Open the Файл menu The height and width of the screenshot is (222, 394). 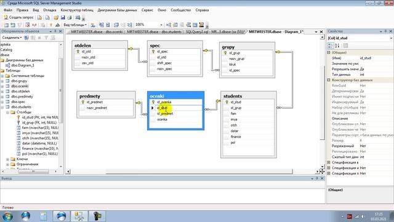pos(8,10)
